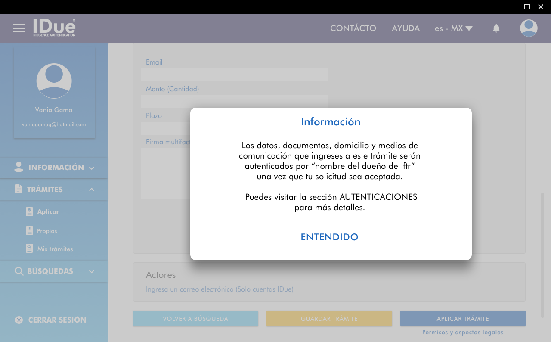Viewport: 551px width, 342px height.
Task: Open the hamburger menu icon
Action: tap(19, 28)
